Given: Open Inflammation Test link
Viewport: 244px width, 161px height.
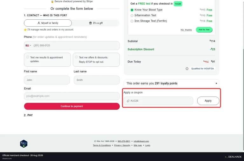Looking at the screenshot, I should coord(145,15).
